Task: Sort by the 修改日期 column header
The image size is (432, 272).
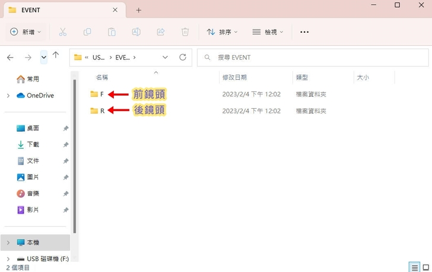Action: tap(235, 78)
